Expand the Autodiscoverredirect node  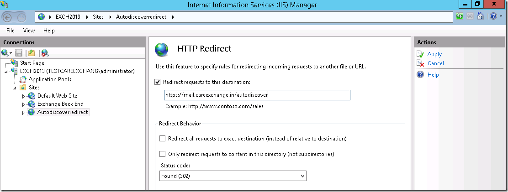tap(23, 113)
